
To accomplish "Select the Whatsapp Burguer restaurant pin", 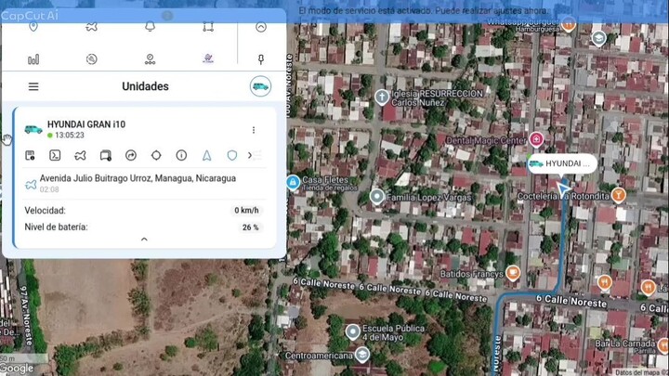I will pyautogui.click(x=569, y=23).
